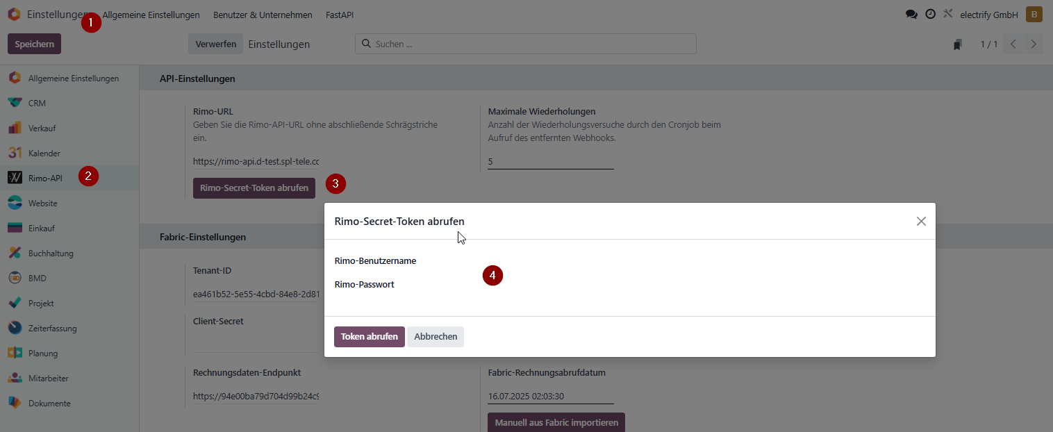Open the Odoo home app icon
1053x432 pixels.
click(x=14, y=14)
